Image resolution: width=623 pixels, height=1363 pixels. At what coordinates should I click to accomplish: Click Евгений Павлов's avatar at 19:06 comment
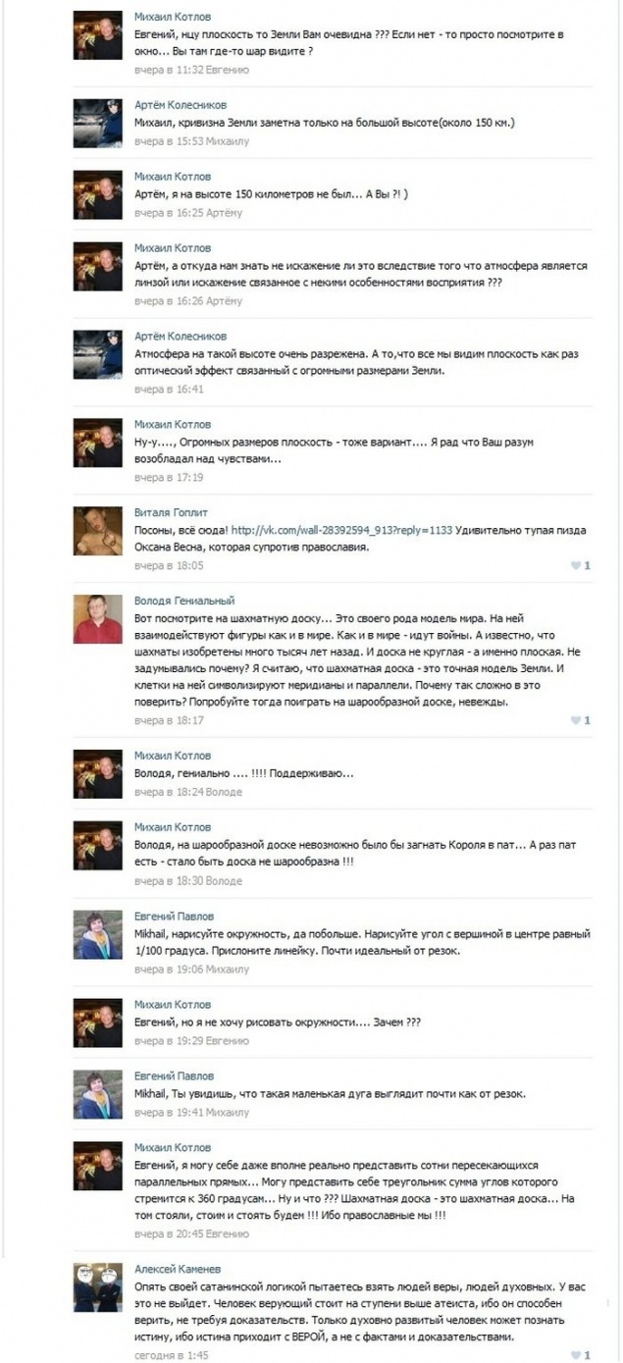click(98, 934)
